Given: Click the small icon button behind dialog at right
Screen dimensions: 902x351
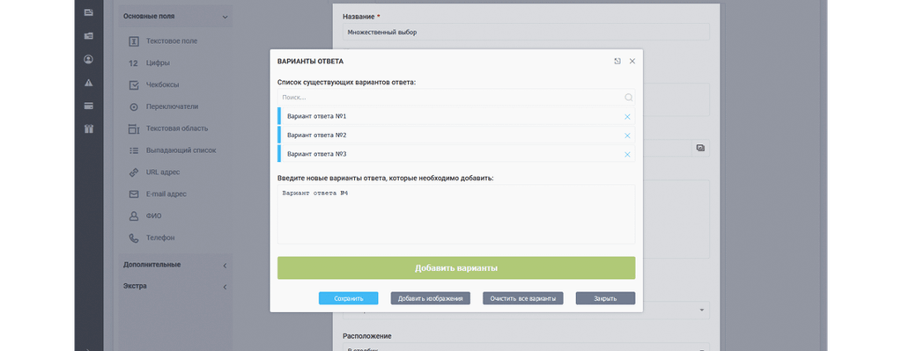Looking at the screenshot, I should pos(700,148).
